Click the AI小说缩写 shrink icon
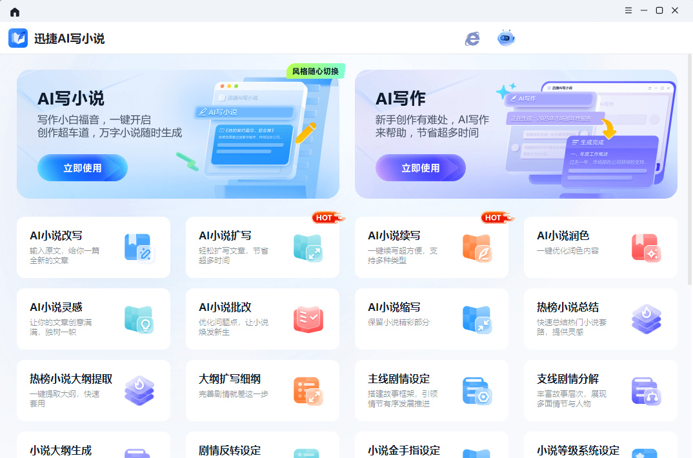The height and width of the screenshot is (458, 693). [x=477, y=319]
